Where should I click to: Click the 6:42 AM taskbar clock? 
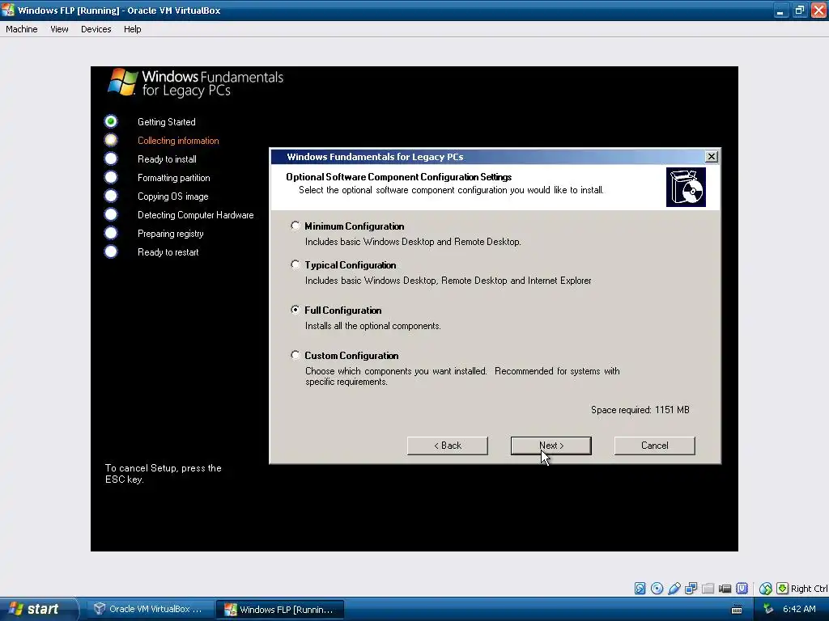pos(799,609)
